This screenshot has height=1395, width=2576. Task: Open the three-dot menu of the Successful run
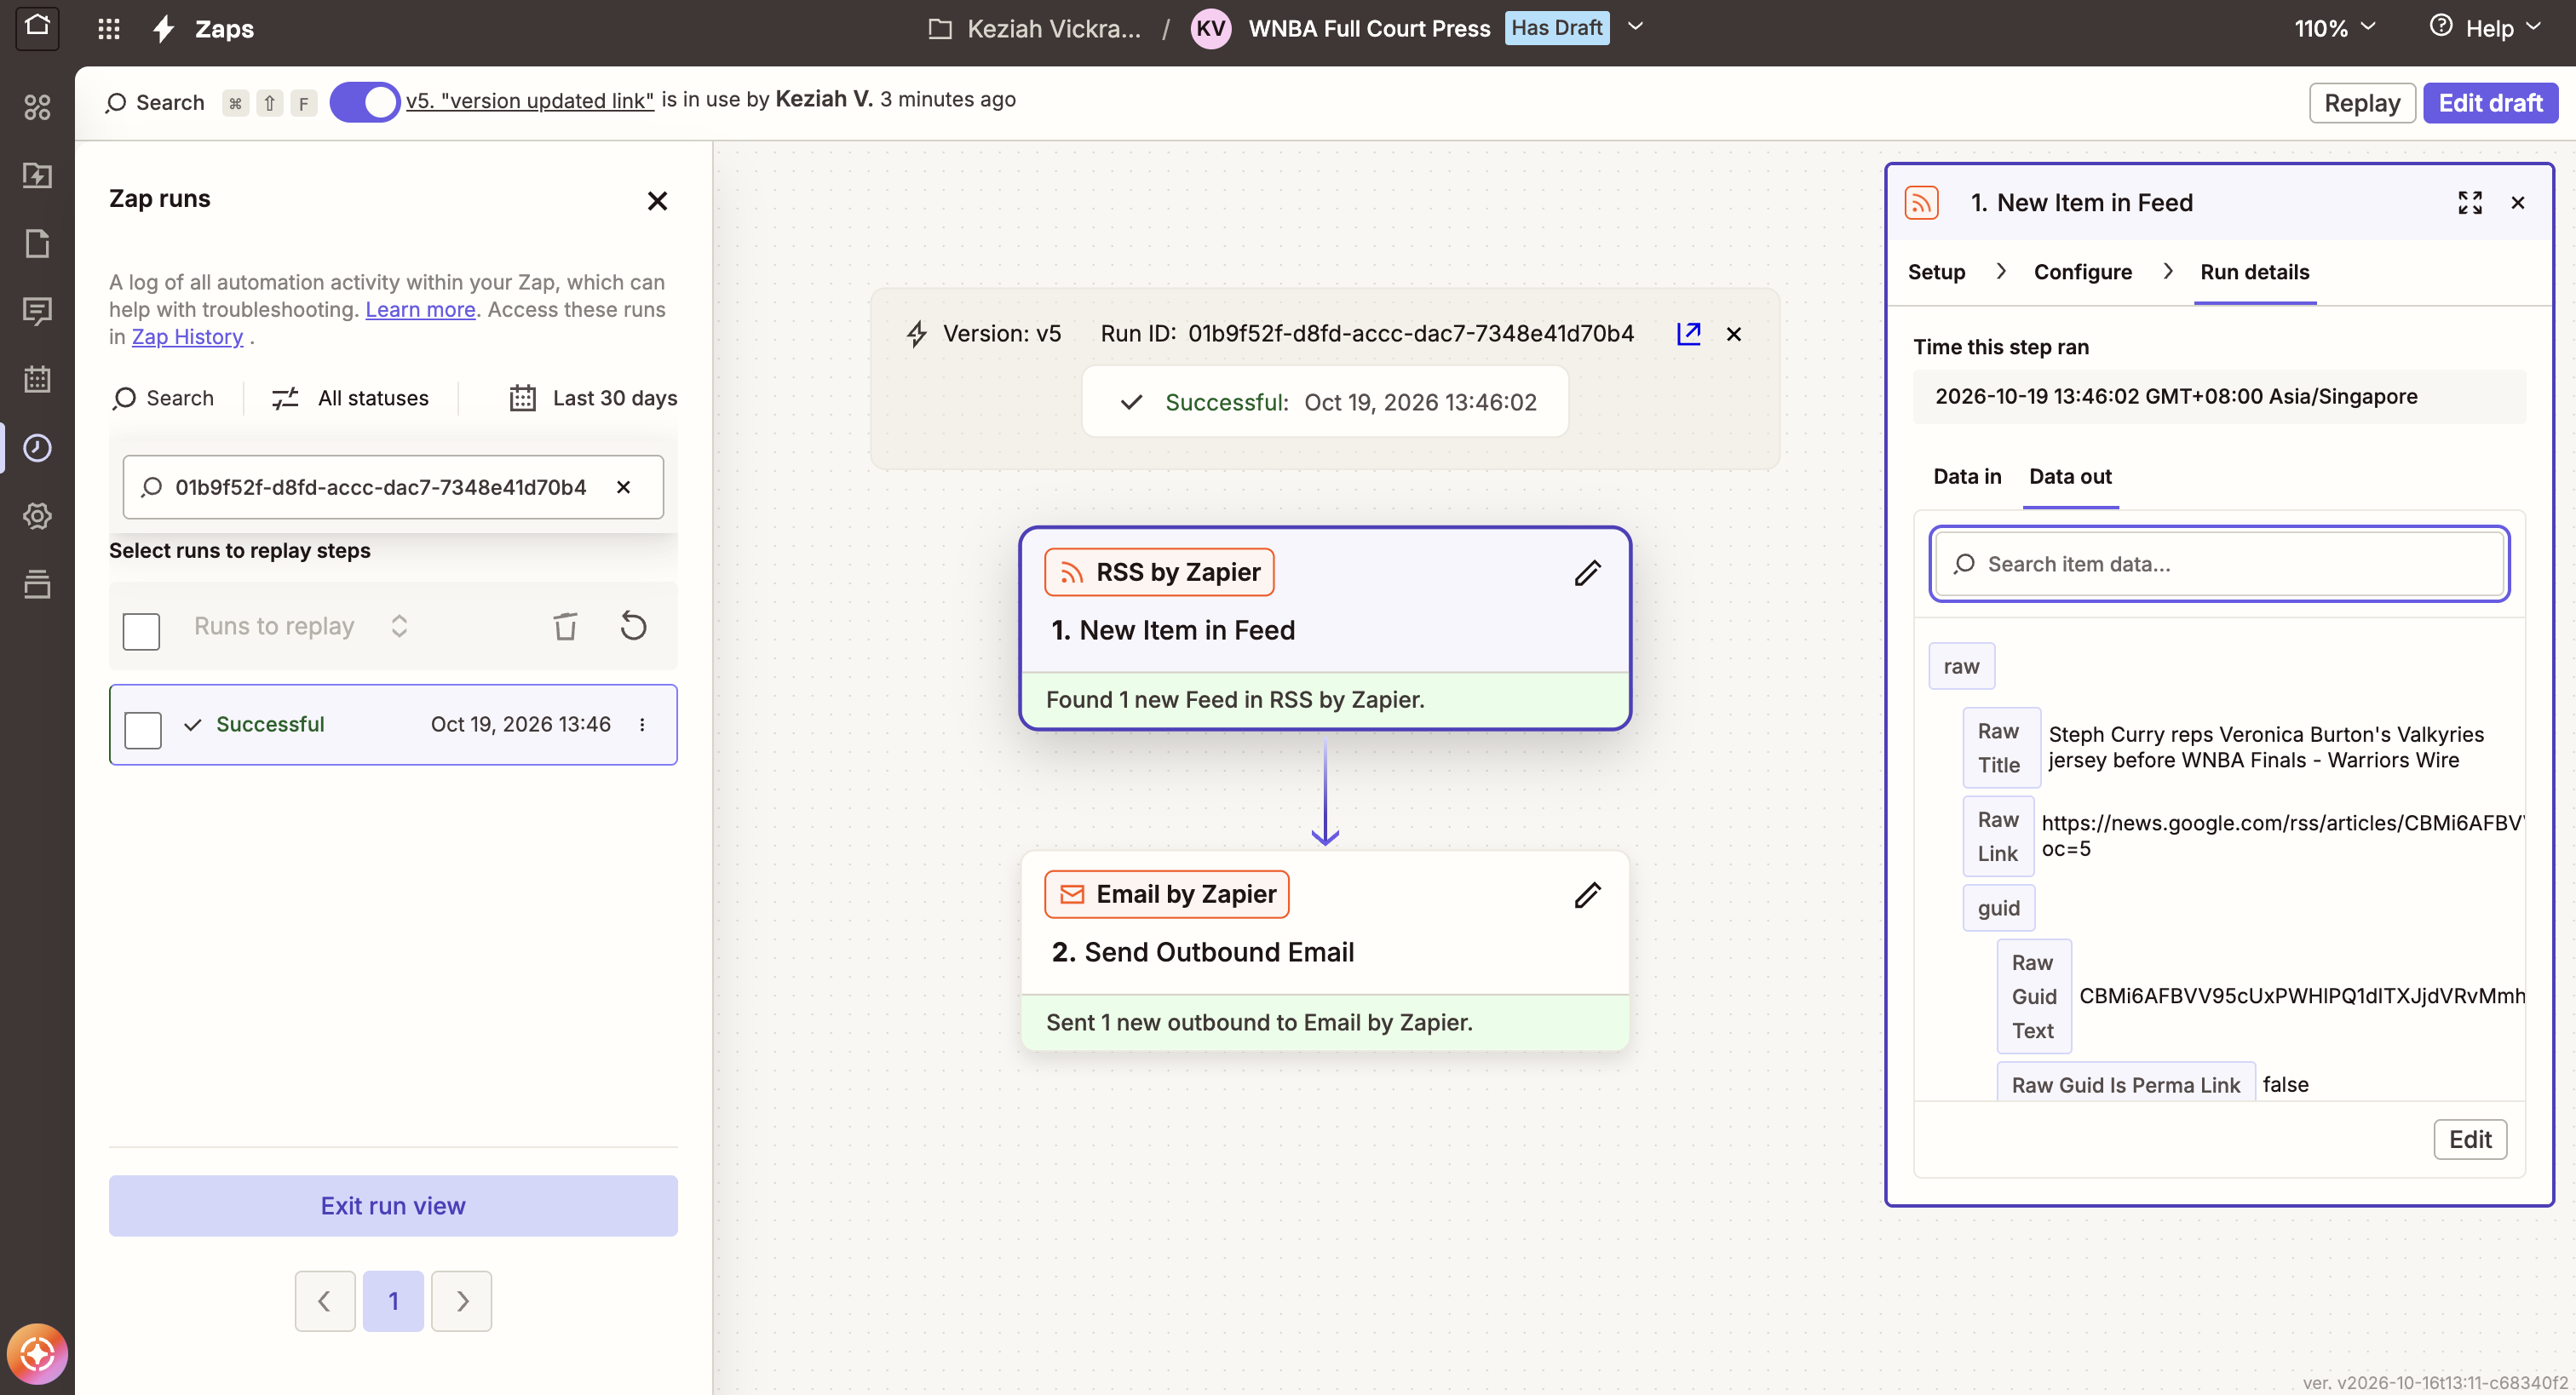pyautogui.click(x=642, y=724)
